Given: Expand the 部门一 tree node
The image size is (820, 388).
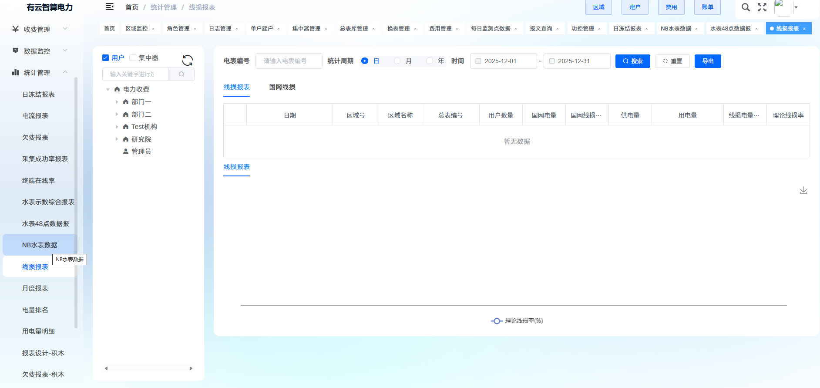Looking at the screenshot, I should pyautogui.click(x=117, y=102).
